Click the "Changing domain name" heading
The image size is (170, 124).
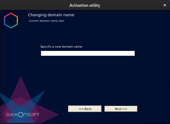pyautogui.click(x=51, y=15)
